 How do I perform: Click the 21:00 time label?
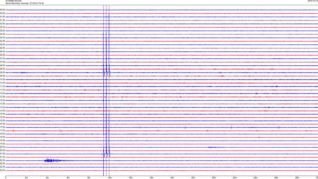(x=2, y=153)
